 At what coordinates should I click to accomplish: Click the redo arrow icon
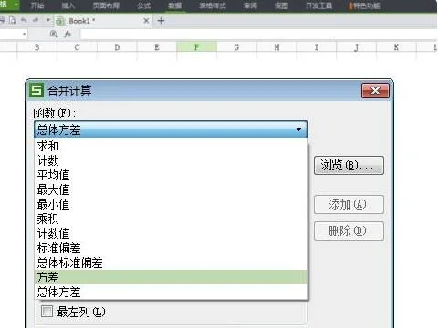tap(36, 20)
